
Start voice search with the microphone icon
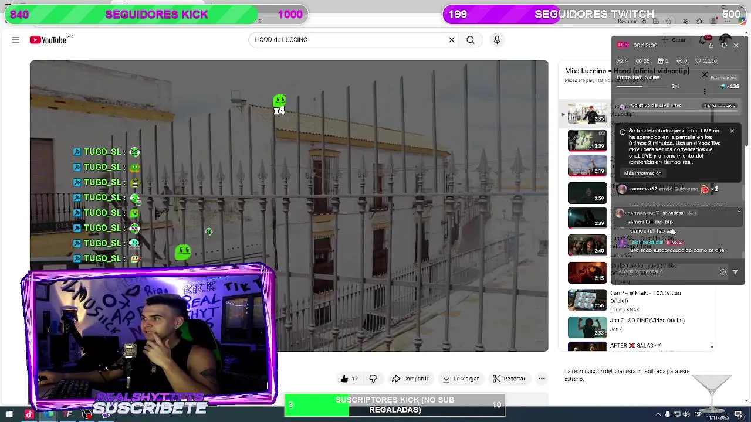coord(497,40)
